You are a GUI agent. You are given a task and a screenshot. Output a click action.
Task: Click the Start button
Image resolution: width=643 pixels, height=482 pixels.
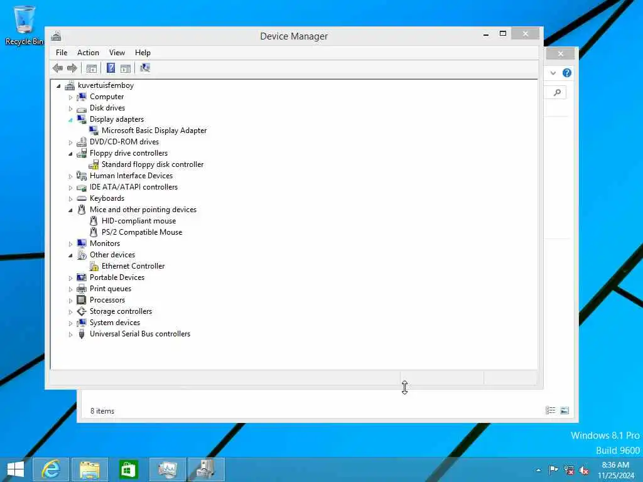(15, 469)
